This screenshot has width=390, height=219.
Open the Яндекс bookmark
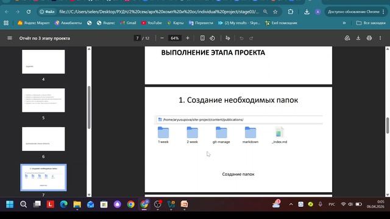[106, 23]
